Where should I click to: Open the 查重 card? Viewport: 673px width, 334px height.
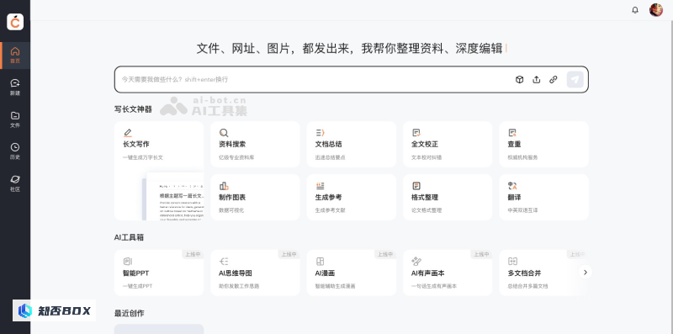tap(543, 144)
